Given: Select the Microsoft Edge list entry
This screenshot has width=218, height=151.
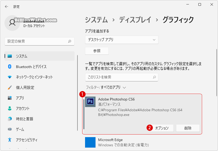Looking at the screenshot, I should [x=142, y=142].
